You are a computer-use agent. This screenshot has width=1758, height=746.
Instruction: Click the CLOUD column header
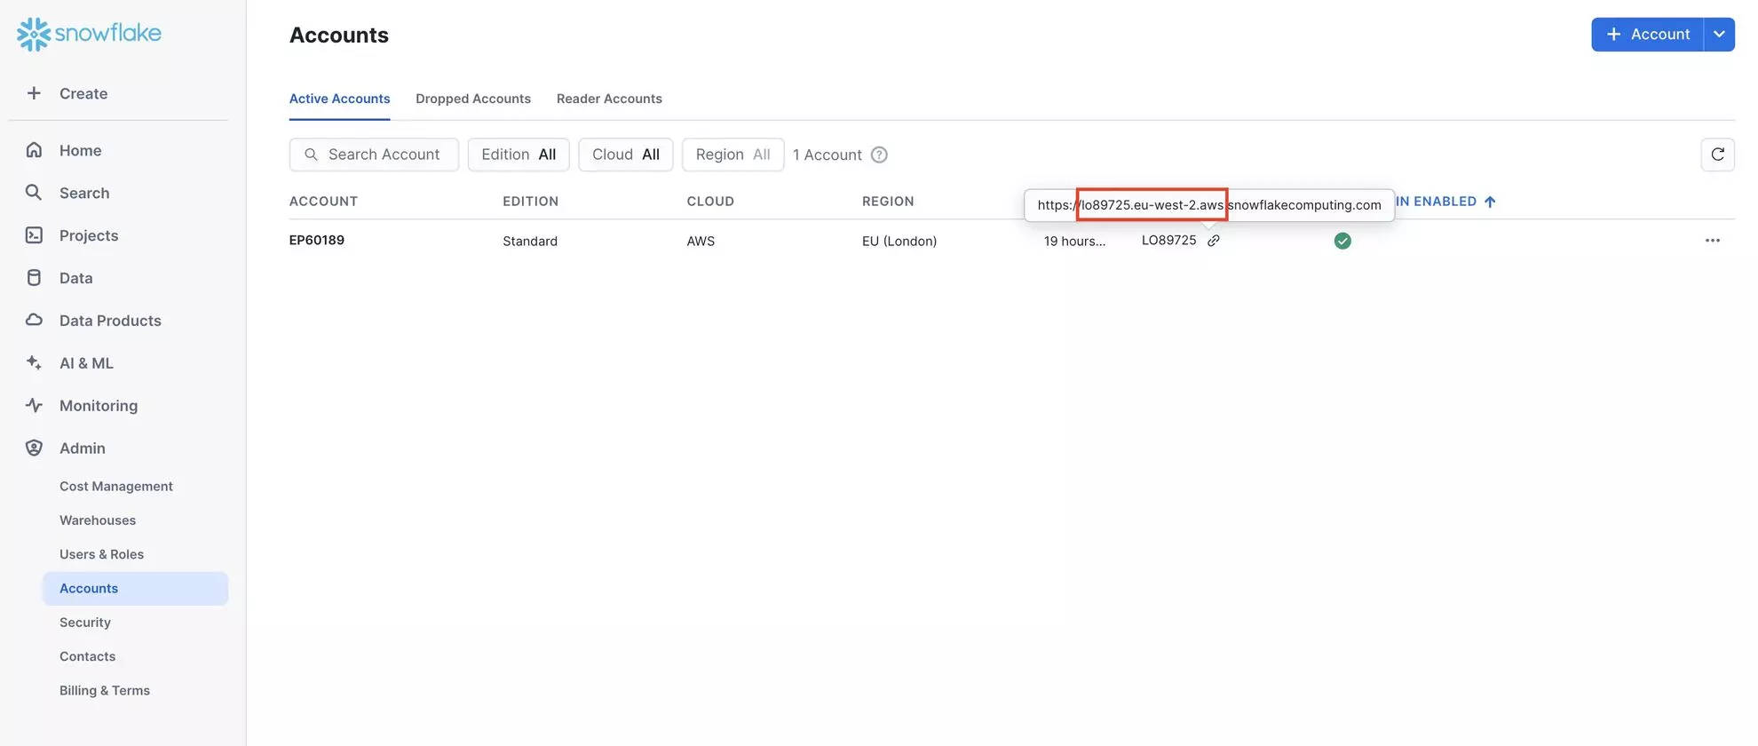[x=710, y=202]
